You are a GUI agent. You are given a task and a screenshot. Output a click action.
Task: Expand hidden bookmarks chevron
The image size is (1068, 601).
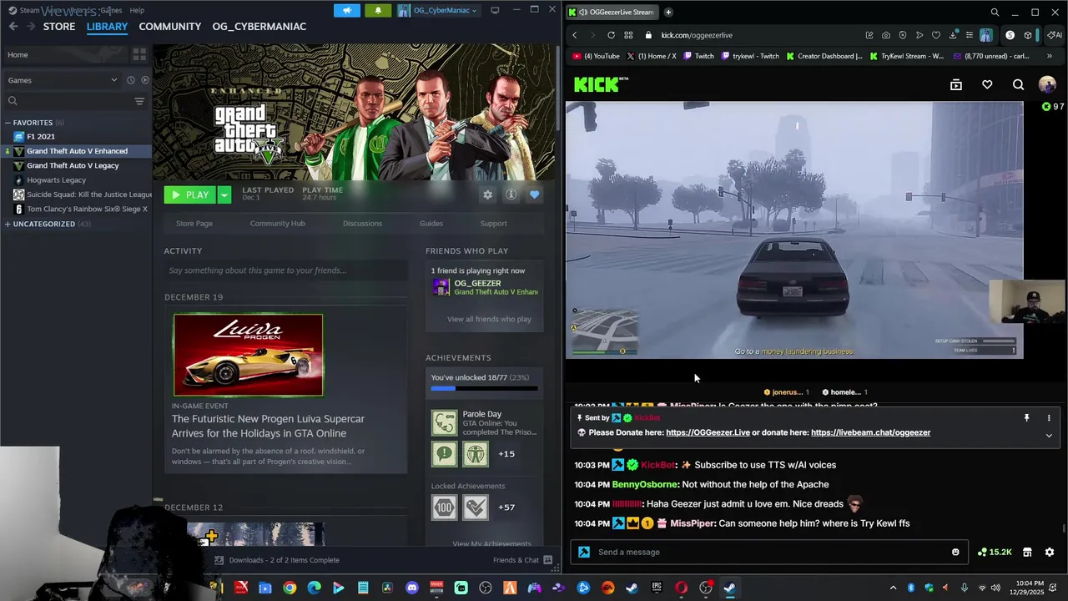(x=1049, y=56)
